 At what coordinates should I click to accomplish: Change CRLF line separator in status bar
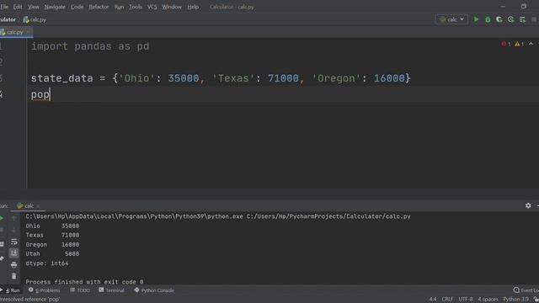(447, 300)
